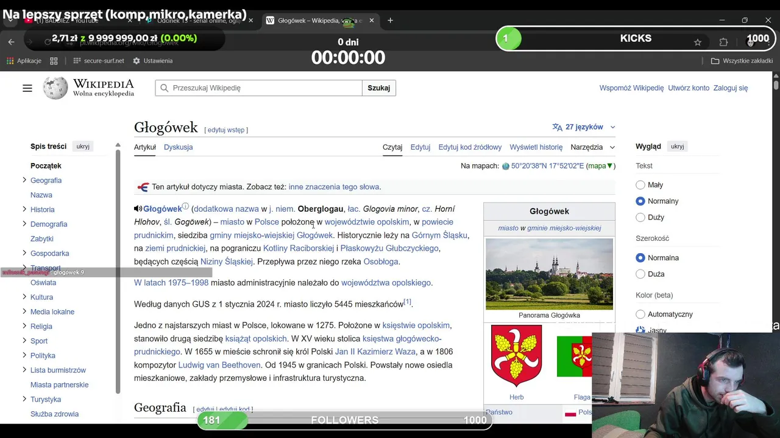Switch to the Dyskusja tab
Image resolution: width=780 pixels, height=438 pixels.
pos(178,147)
